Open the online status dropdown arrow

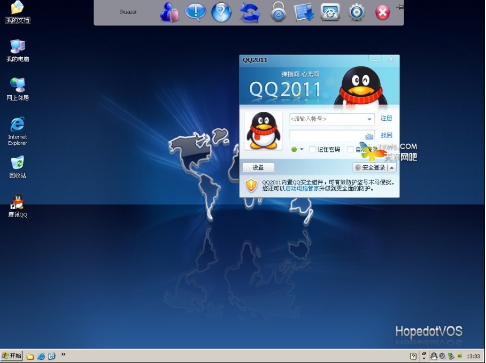(x=302, y=149)
